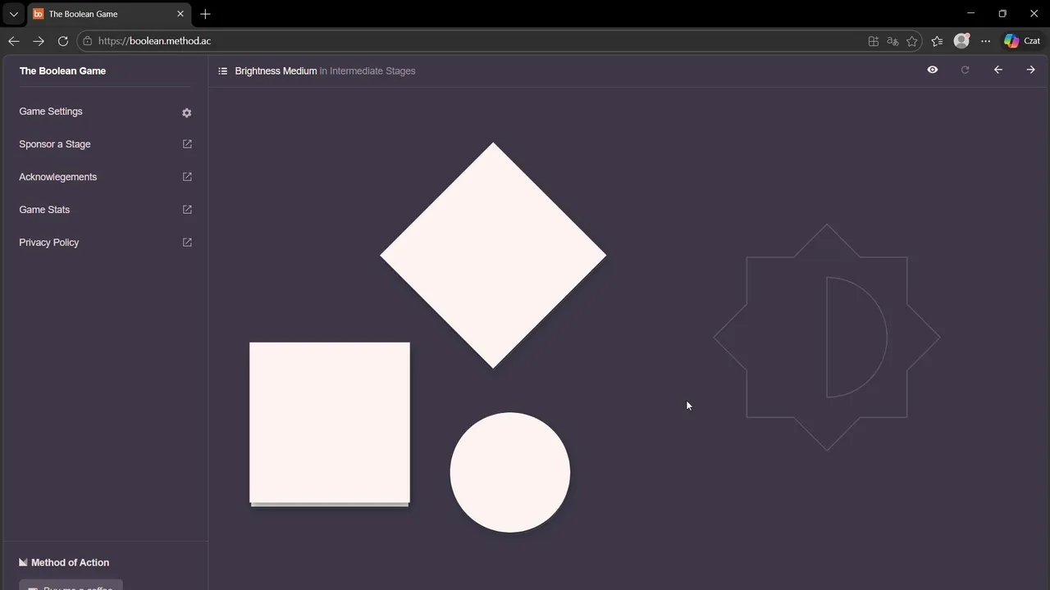The height and width of the screenshot is (590, 1050).
Task: Reset the stage with the refresh icon
Action: 966,70
